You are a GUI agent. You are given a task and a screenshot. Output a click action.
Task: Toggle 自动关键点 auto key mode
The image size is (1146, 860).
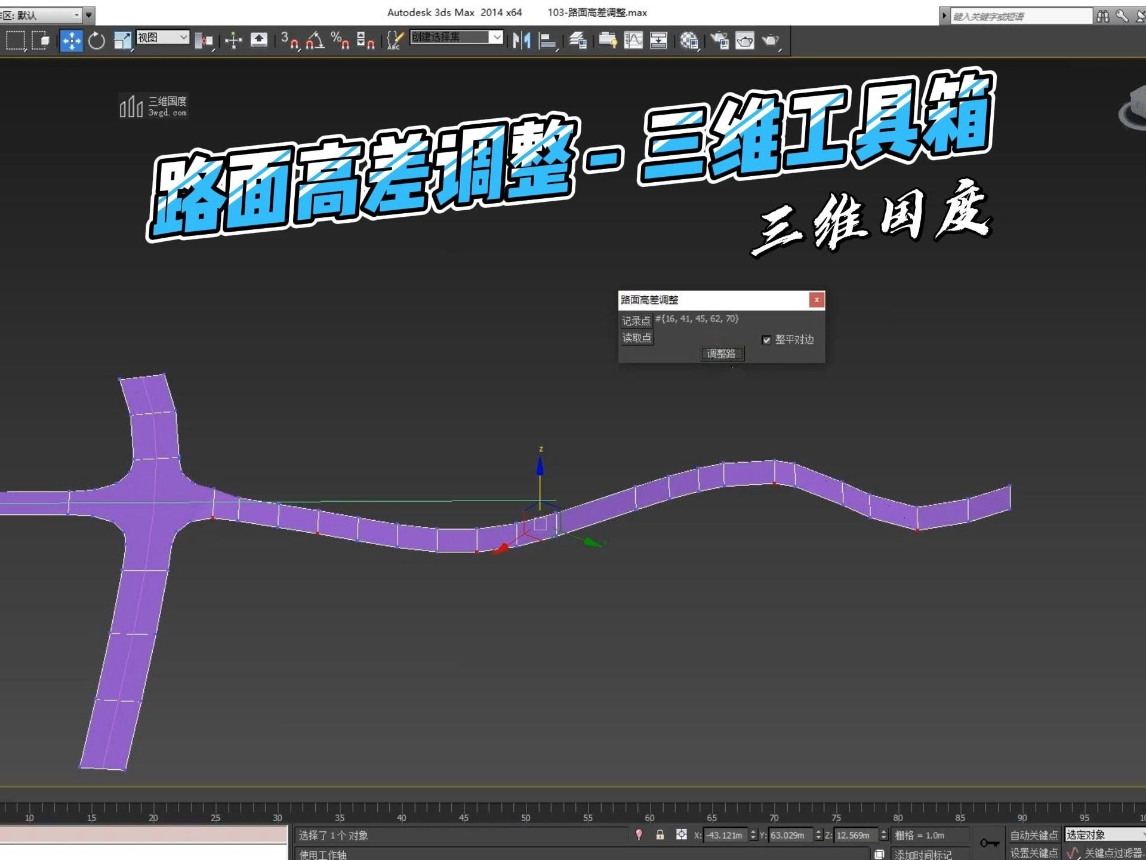[1034, 835]
